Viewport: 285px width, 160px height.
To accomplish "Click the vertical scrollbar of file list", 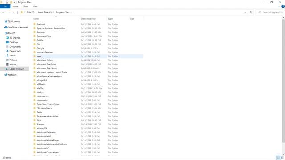I will pos(283,81).
